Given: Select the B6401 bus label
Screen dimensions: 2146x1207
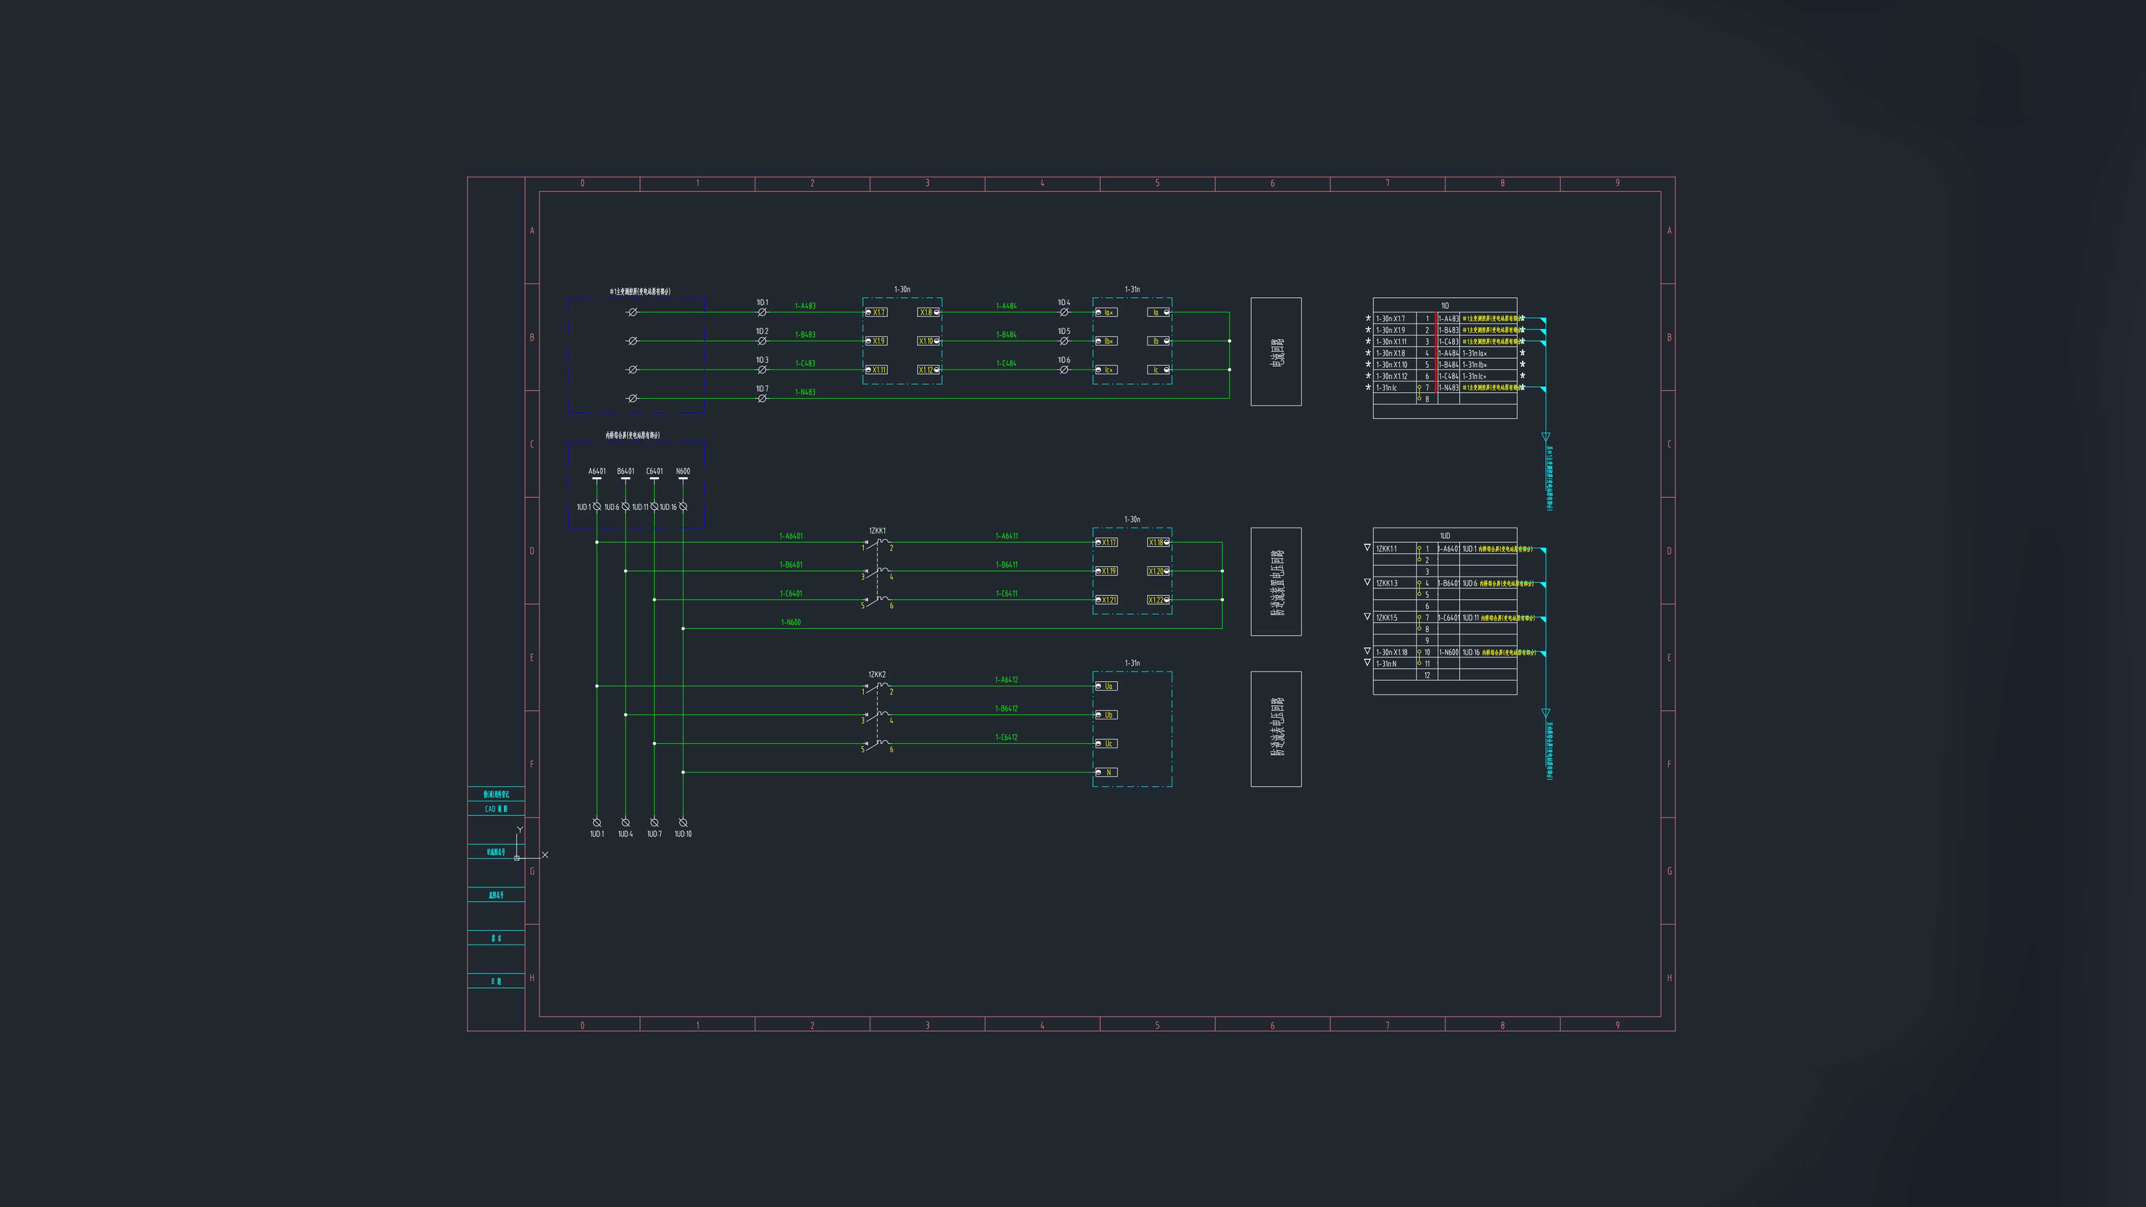Looking at the screenshot, I should click(626, 472).
